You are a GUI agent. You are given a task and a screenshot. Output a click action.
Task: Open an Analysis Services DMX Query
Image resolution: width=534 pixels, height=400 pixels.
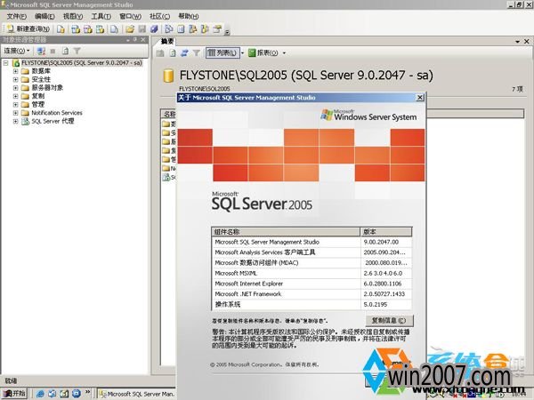click(x=88, y=29)
